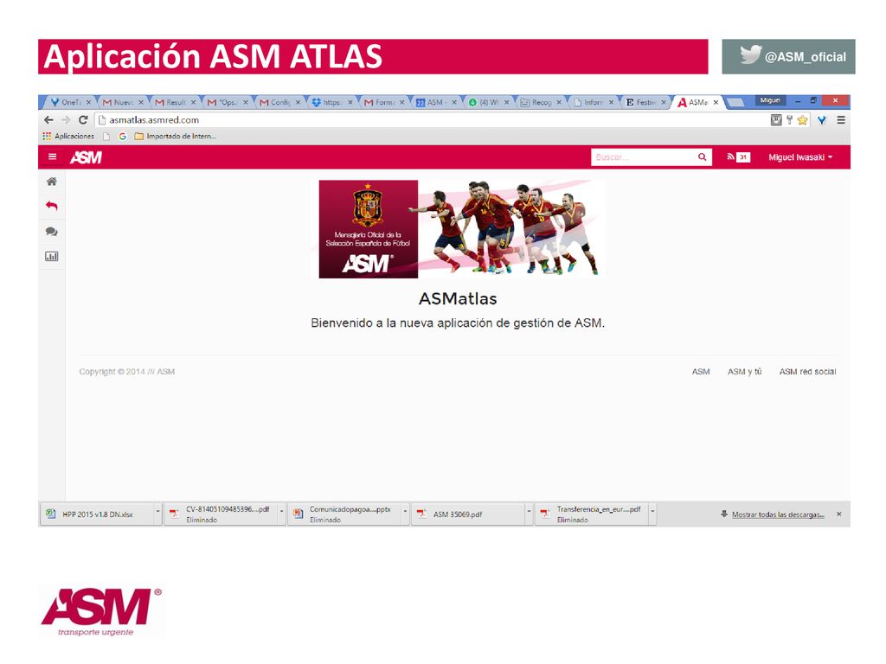Switch to the Recog tab
The width and height of the screenshot is (886, 664).
coord(540,102)
